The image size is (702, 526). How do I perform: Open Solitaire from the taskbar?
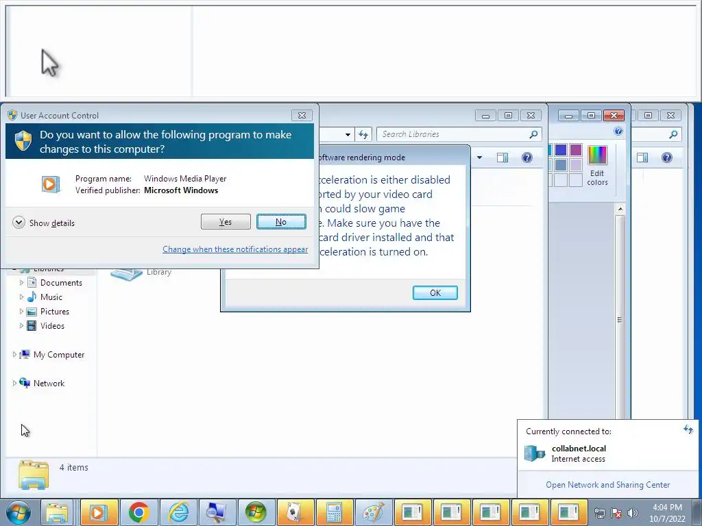tap(295, 512)
